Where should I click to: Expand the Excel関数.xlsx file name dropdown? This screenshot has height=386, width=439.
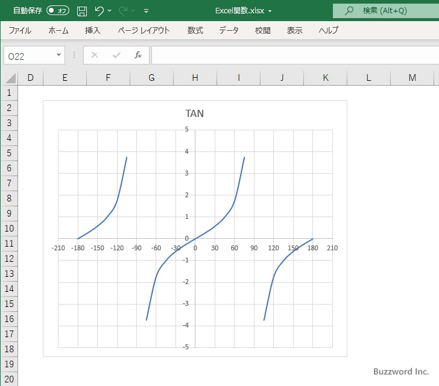(x=270, y=11)
